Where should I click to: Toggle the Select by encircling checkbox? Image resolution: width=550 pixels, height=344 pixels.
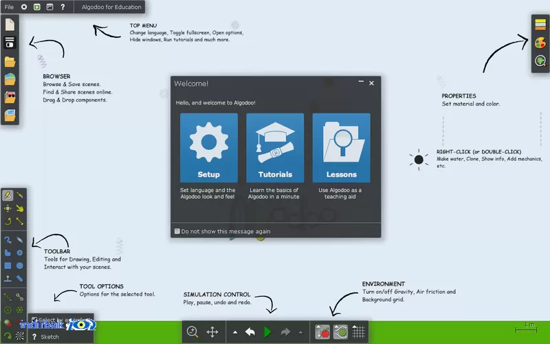34,320
